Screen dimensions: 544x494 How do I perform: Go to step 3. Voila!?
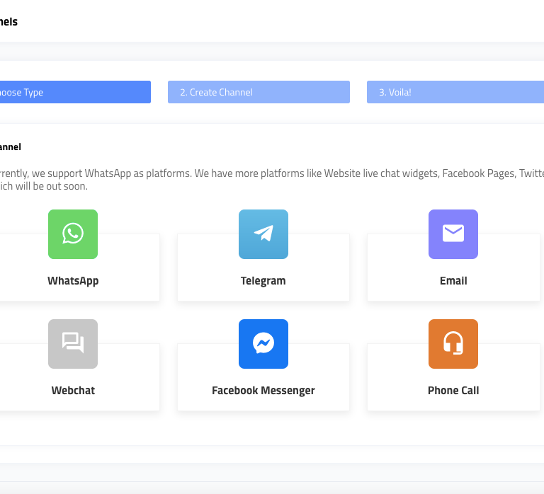455,92
